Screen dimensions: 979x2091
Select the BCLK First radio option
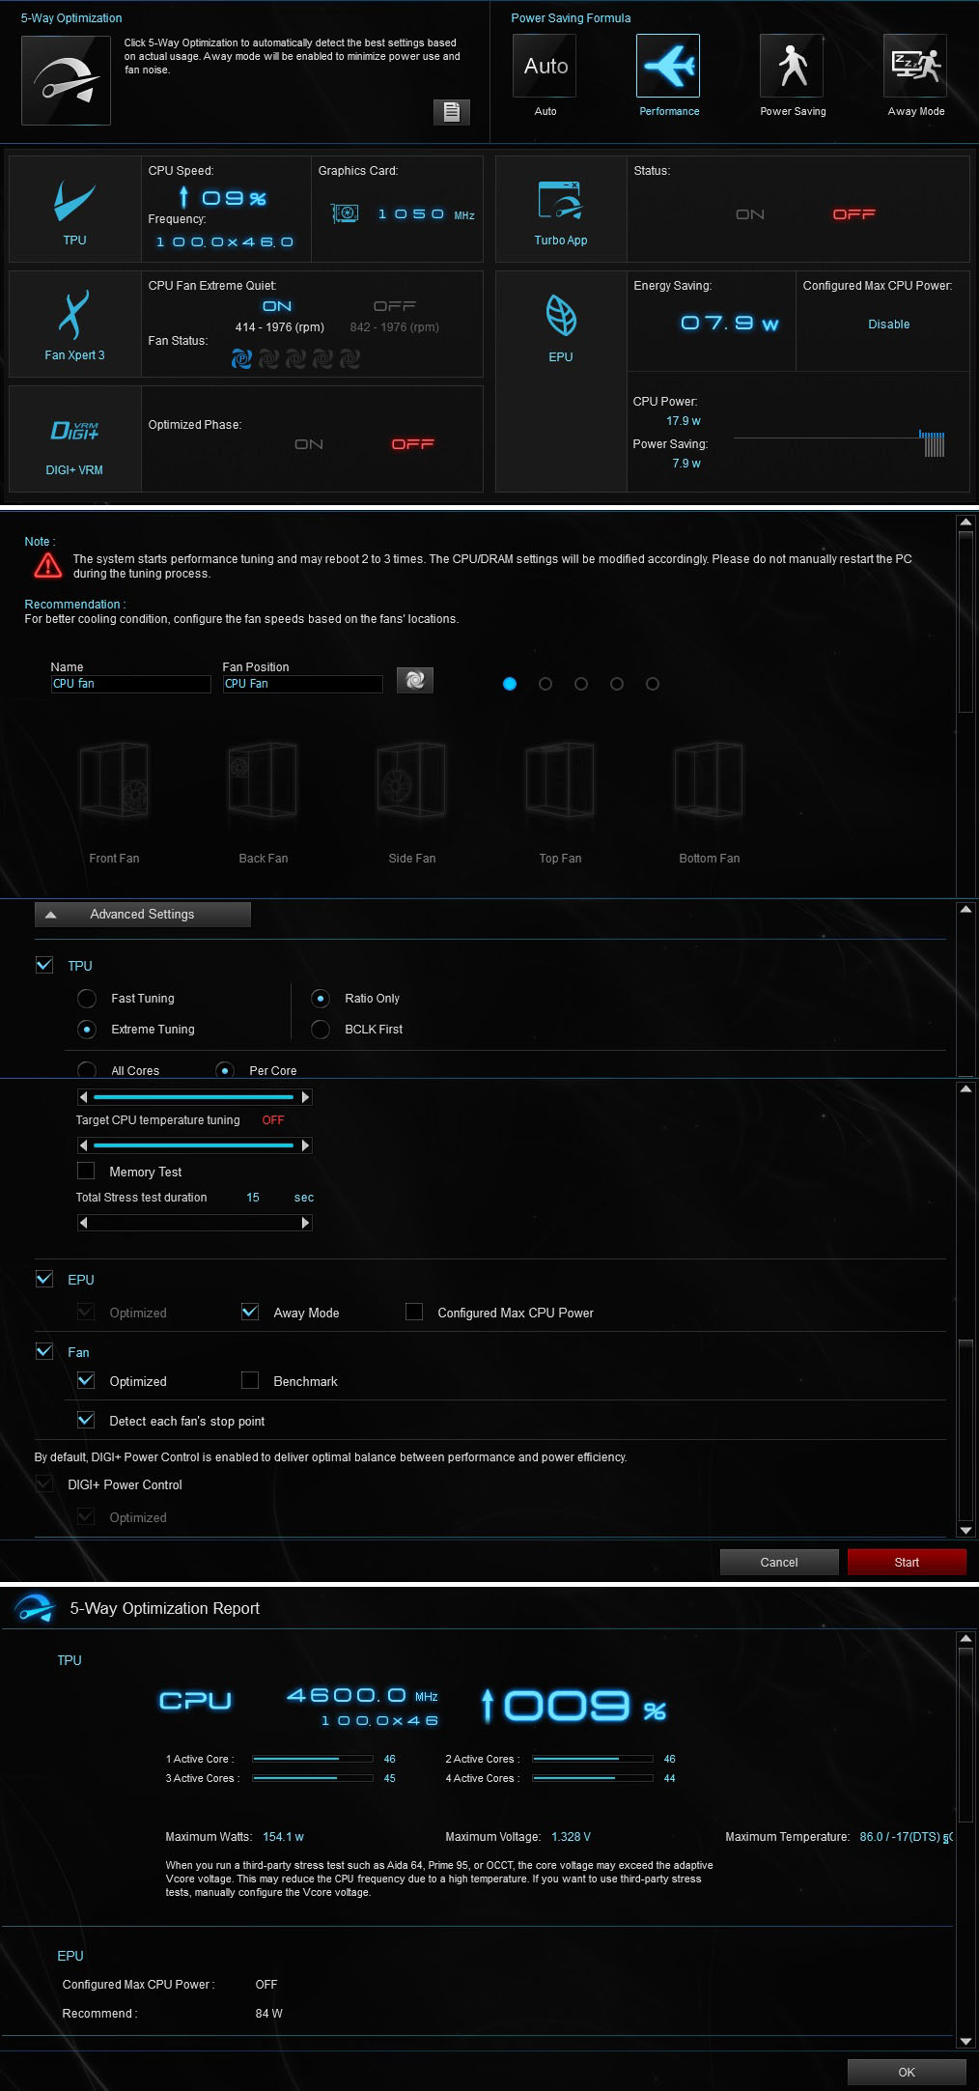(321, 1029)
